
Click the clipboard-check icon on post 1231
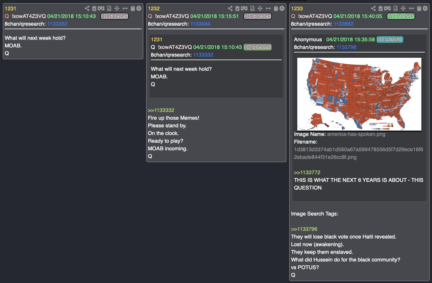[x=94, y=8]
